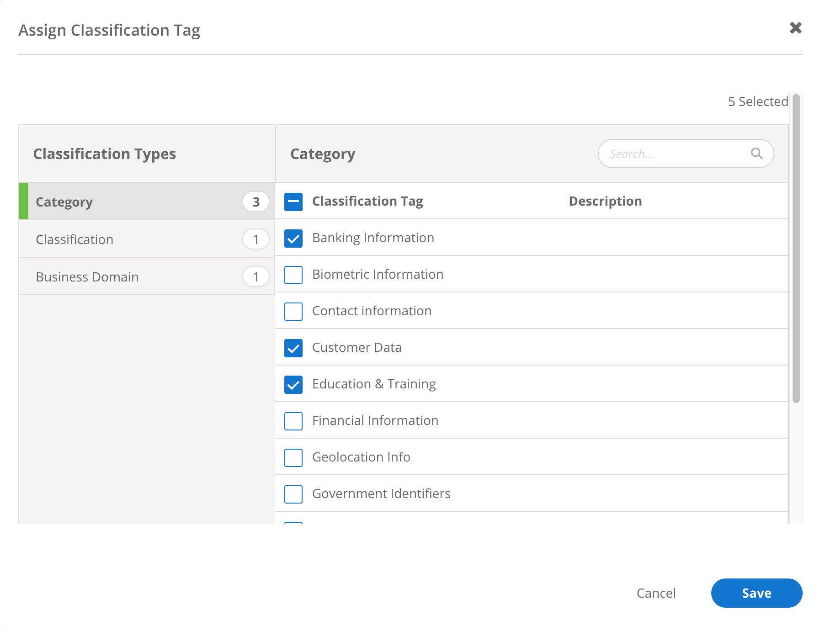This screenshot has height=626, width=820.
Task: Click the Financial Information label
Action: pyautogui.click(x=375, y=420)
